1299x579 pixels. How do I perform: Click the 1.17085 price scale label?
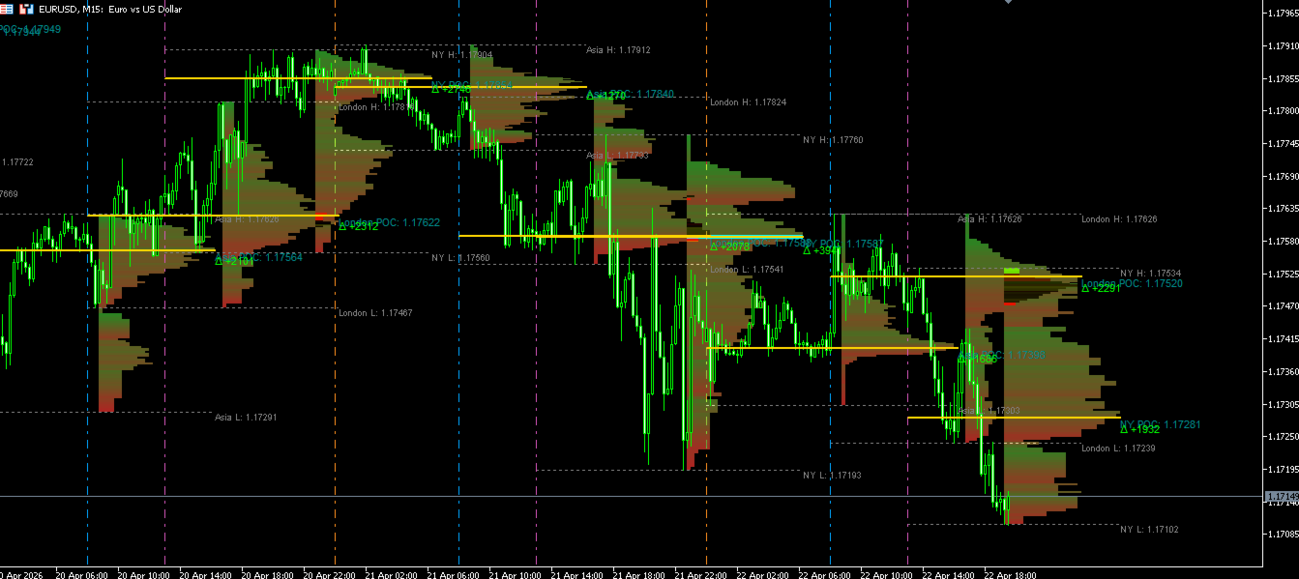(1283, 534)
